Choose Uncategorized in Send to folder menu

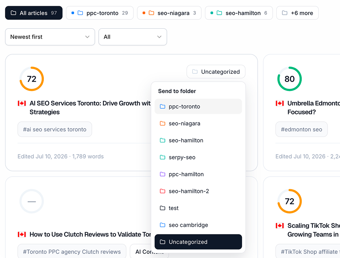point(198,242)
